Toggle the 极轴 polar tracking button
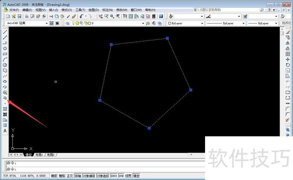Screen dimensions: 293x180 click(78, 176)
